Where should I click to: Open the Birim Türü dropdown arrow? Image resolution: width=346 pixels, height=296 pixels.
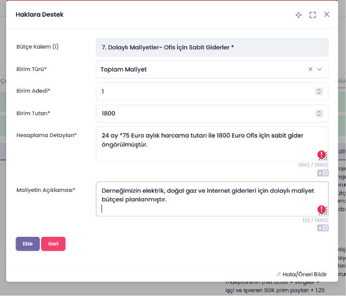[319, 69]
